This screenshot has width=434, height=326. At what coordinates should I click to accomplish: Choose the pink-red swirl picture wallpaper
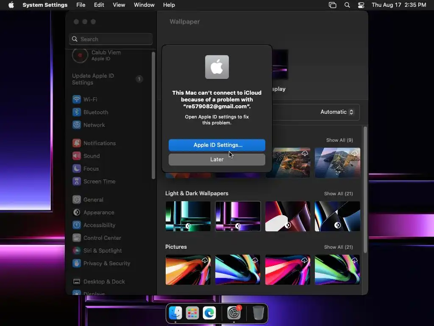[x=288, y=270]
